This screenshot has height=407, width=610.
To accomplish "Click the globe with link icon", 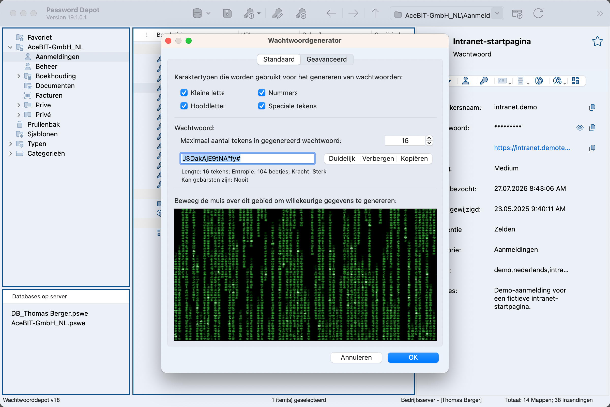I will (x=557, y=81).
